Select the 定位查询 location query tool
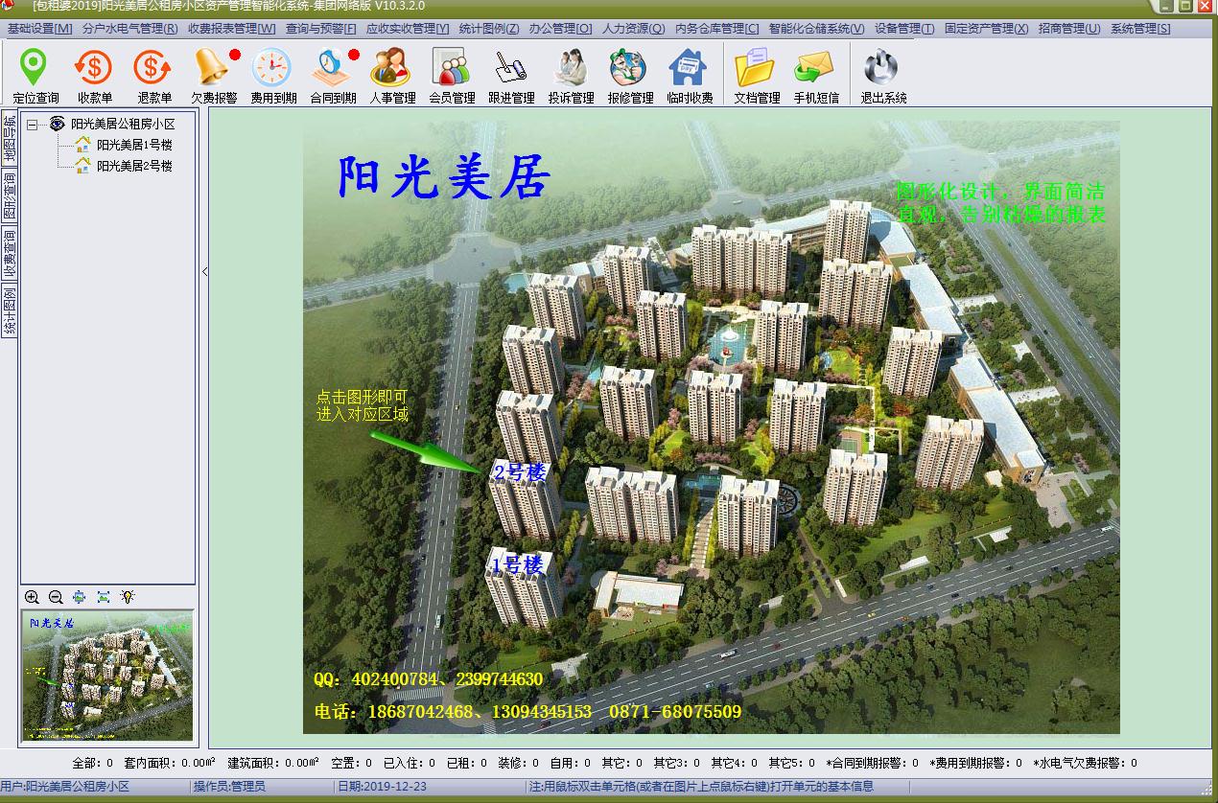 35,72
